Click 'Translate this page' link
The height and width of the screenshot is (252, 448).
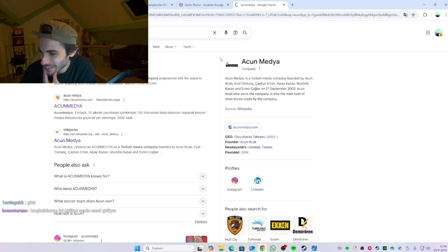click(108, 100)
